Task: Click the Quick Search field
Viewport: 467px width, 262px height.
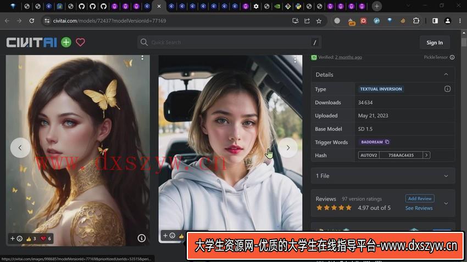Action: 229,42
